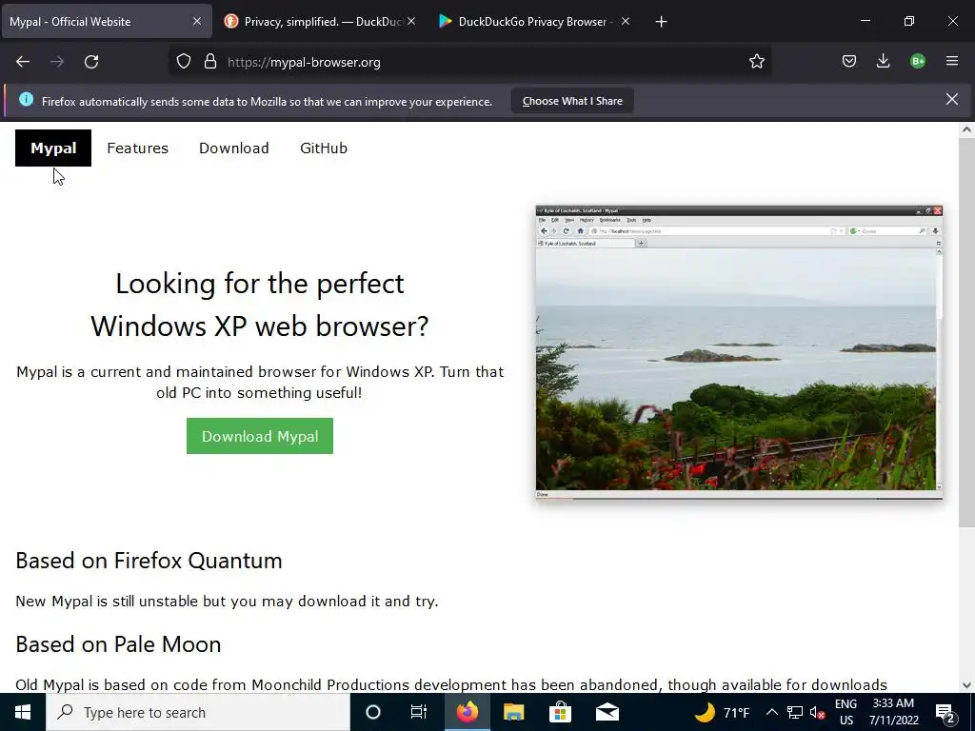Open Microsoft Store from the taskbar
This screenshot has width=975, height=731.
560,712
